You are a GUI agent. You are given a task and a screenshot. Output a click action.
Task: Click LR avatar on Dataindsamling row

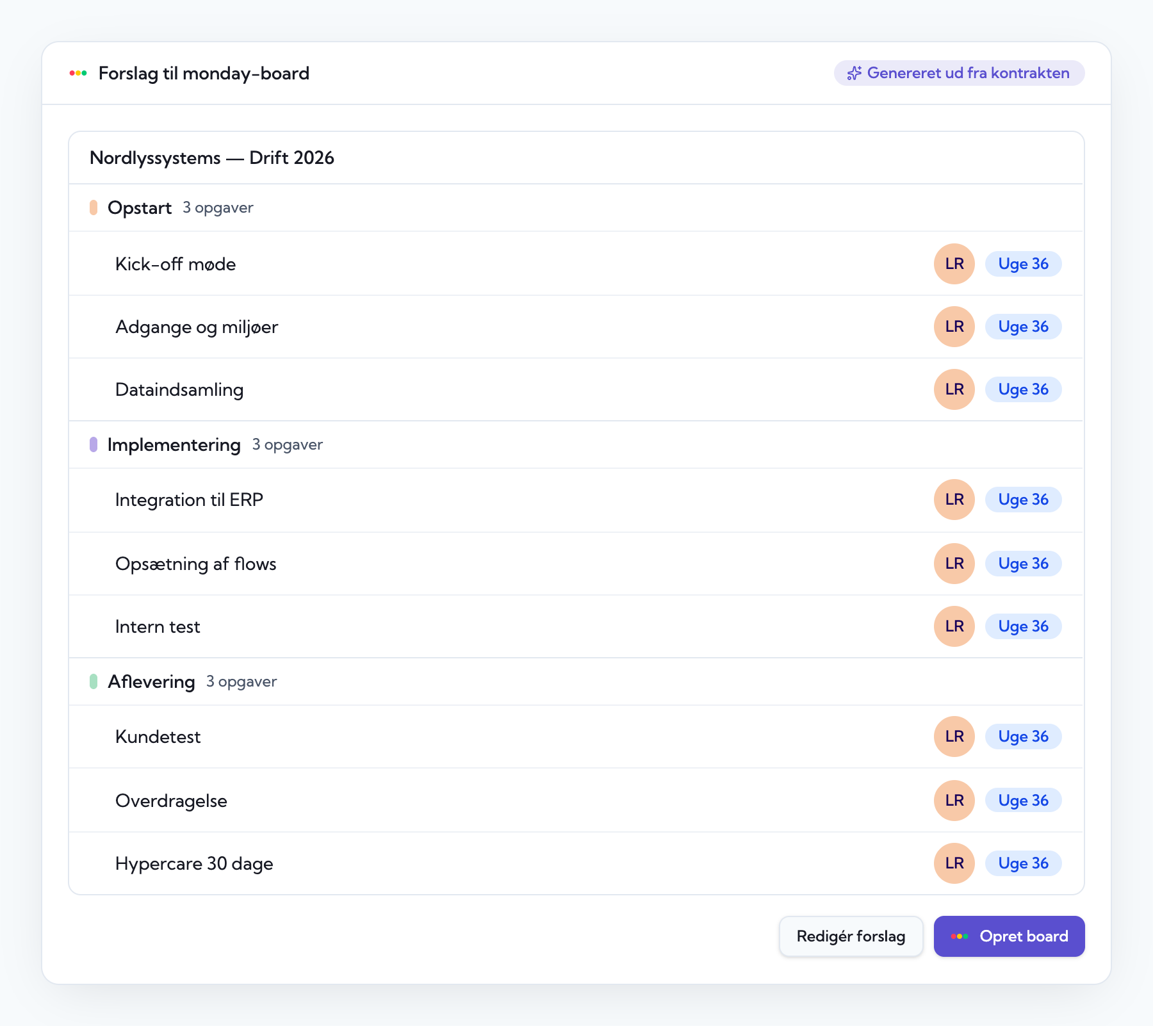click(954, 389)
